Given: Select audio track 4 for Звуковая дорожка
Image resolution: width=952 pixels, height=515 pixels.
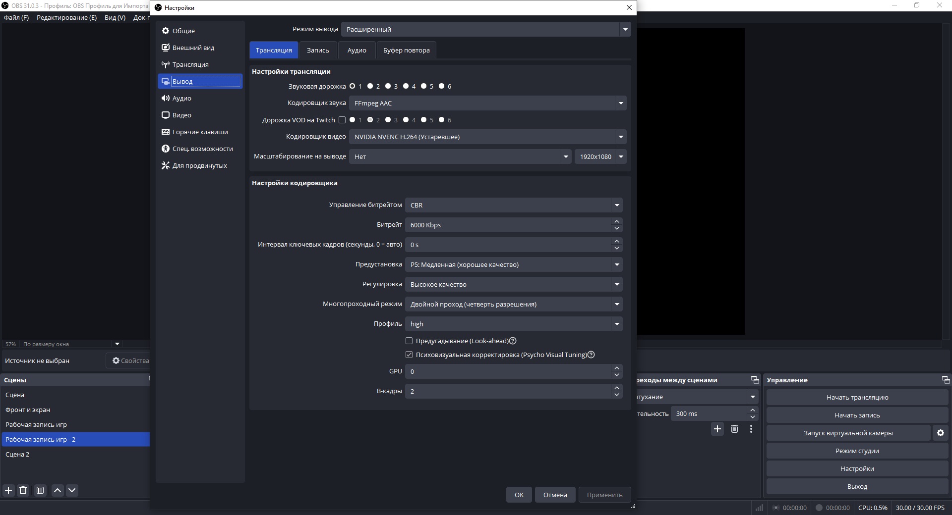Looking at the screenshot, I should tap(406, 86).
